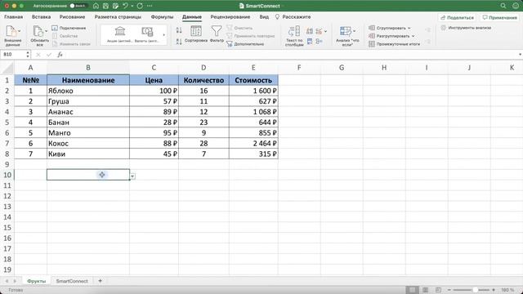Image resolution: width=523 pixels, height=294 pixels.
Task: Select column B header
Action: [88, 68]
